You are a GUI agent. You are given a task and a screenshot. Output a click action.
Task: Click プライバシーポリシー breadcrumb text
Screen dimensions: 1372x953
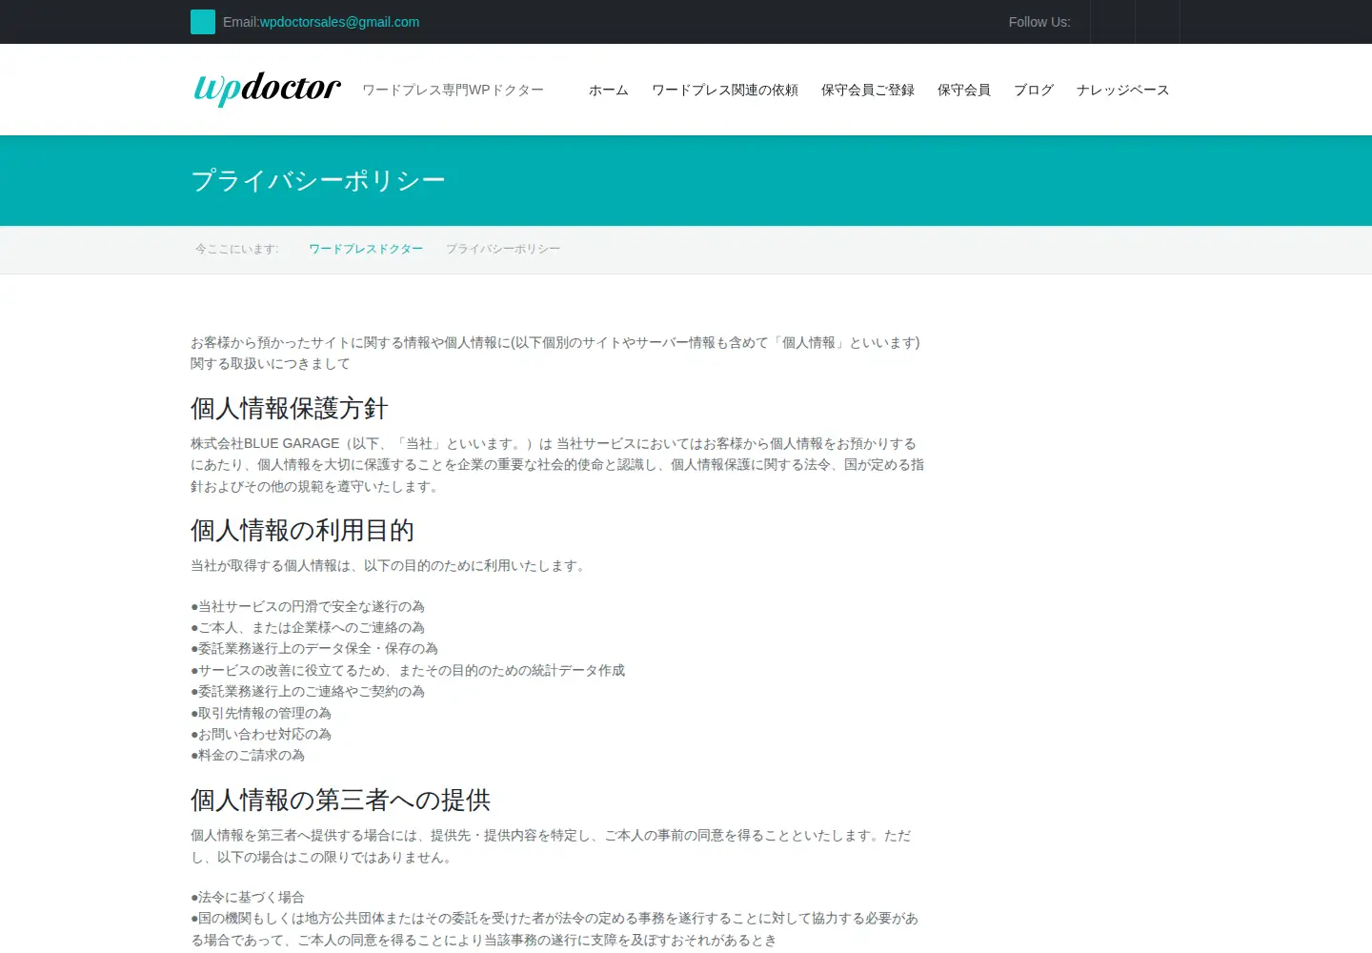click(503, 249)
